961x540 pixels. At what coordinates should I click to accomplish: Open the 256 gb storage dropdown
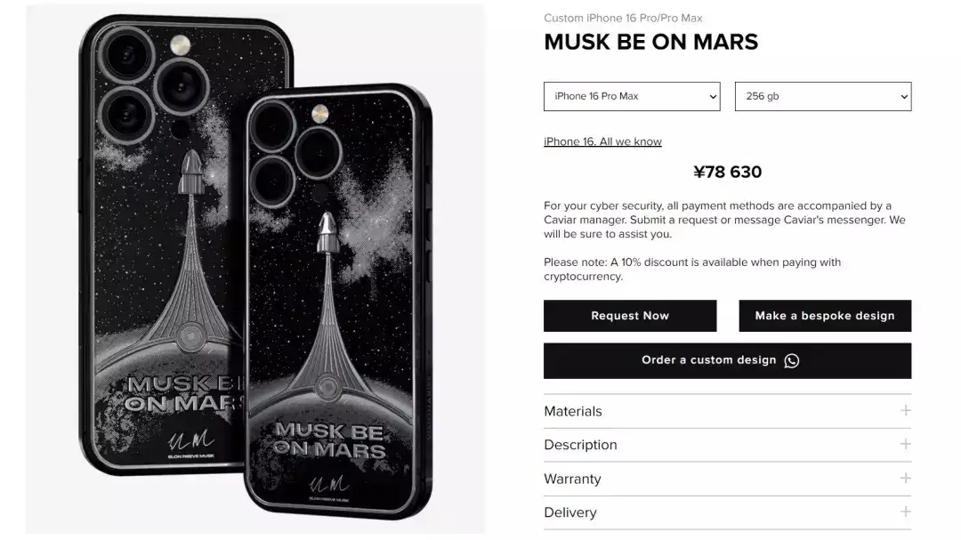click(823, 96)
